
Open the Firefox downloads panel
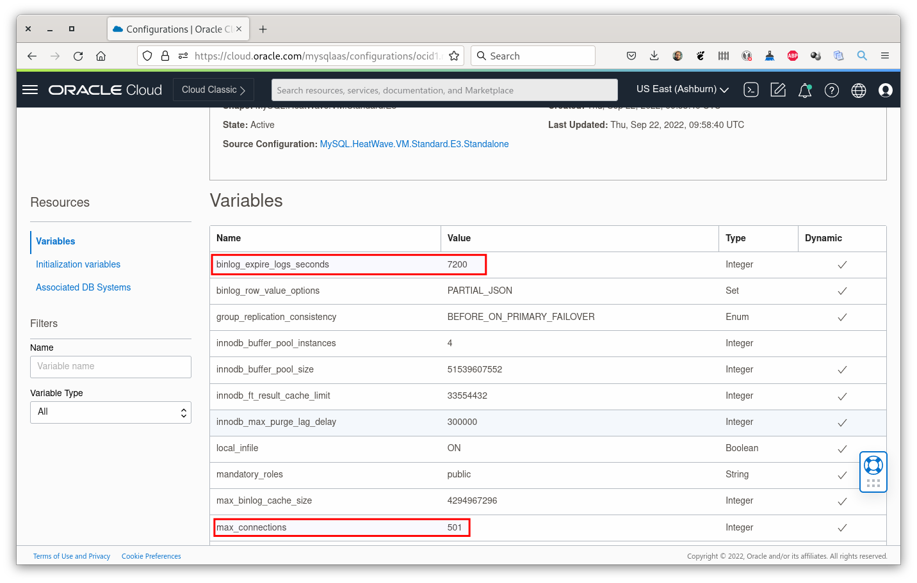pos(654,56)
